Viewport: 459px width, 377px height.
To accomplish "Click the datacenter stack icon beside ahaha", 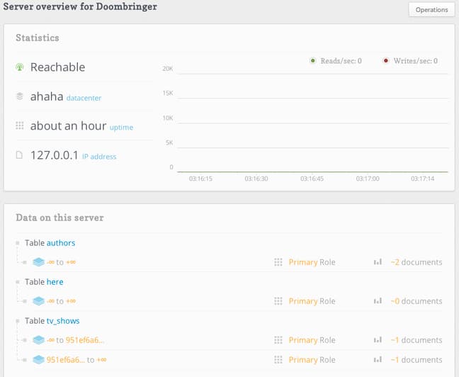I will [20, 96].
